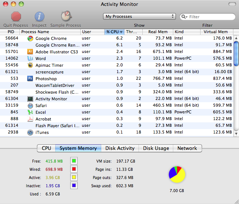The height and width of the screenshot is (204, 239).
Task: Select the screencapture process row
Action: point(117,72)
